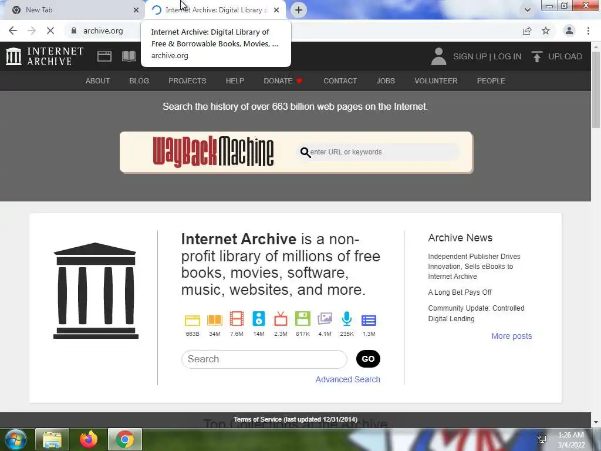Open the ABOUT menu item
This screenshot has height=451, width=601.
[x=97, y=81]
